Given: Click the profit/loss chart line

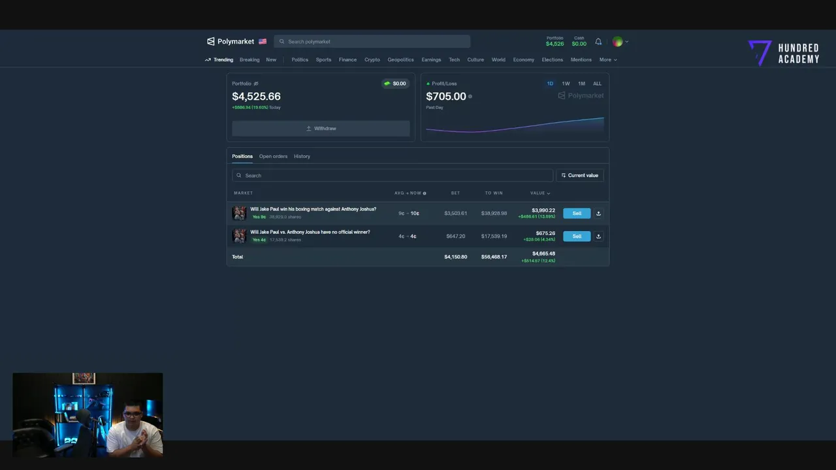Looking at the screenshot, I should click(515, 125).
